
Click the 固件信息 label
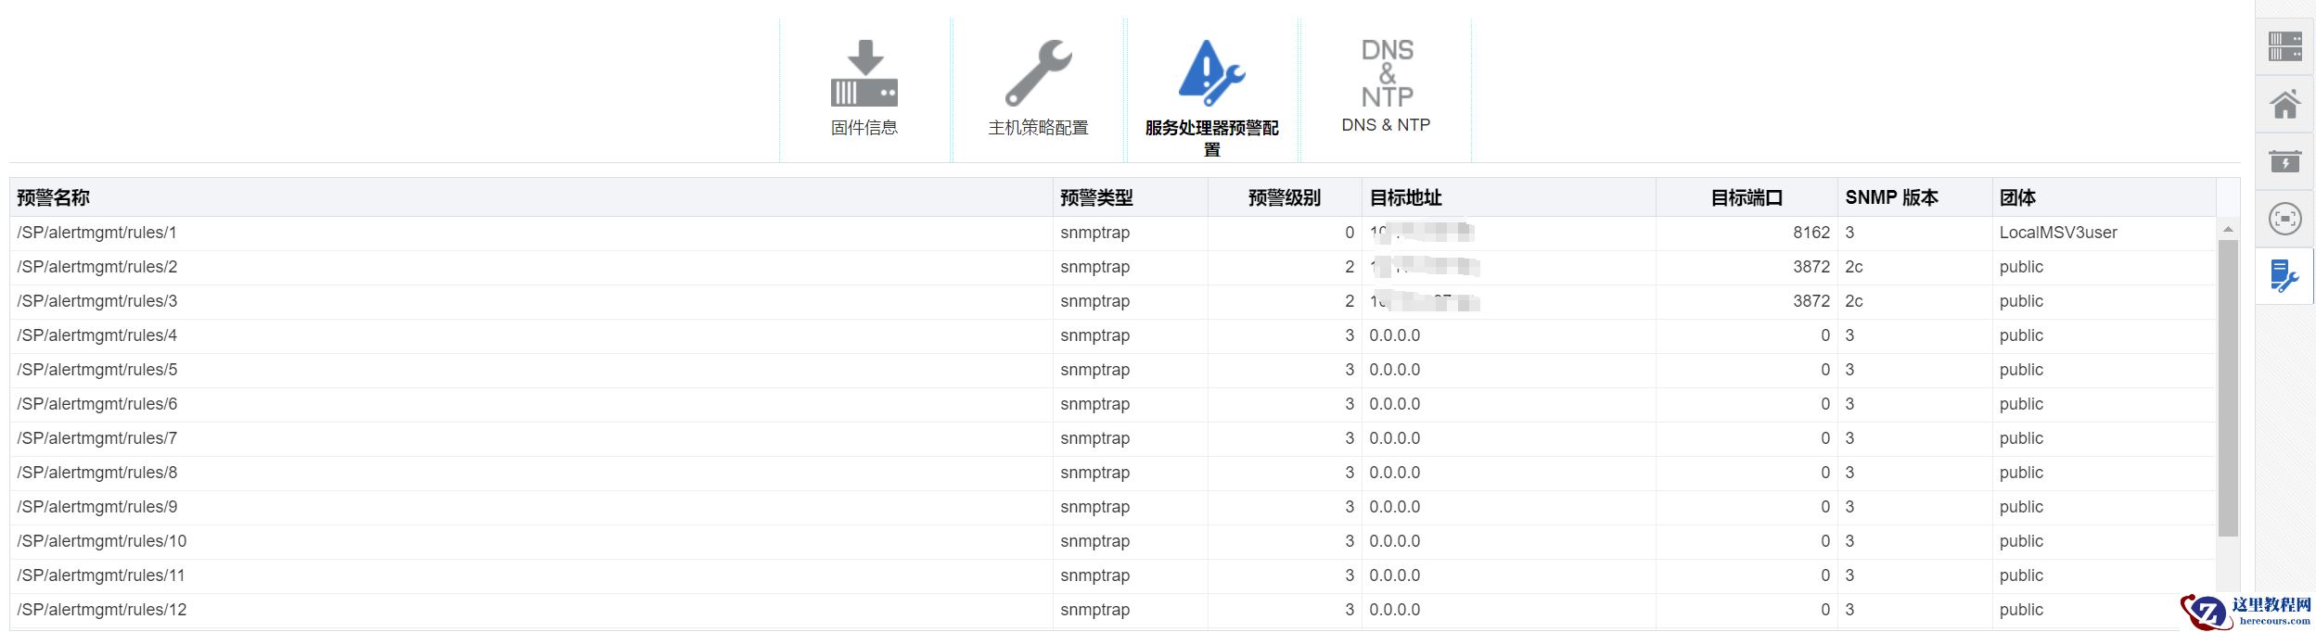pyautogui.click(x=864, y=128)
